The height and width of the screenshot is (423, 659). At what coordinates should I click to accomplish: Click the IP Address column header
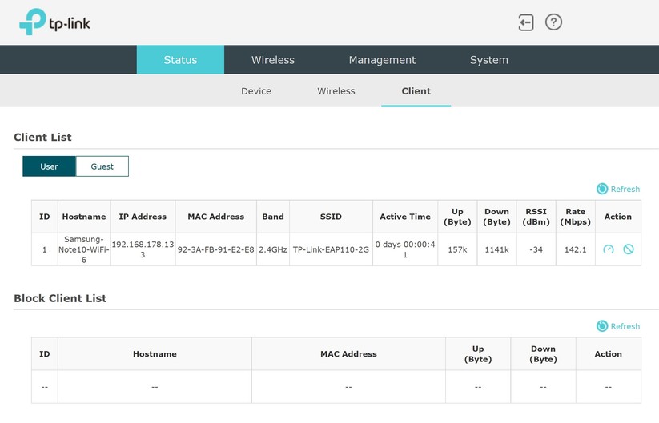(143, 217)
